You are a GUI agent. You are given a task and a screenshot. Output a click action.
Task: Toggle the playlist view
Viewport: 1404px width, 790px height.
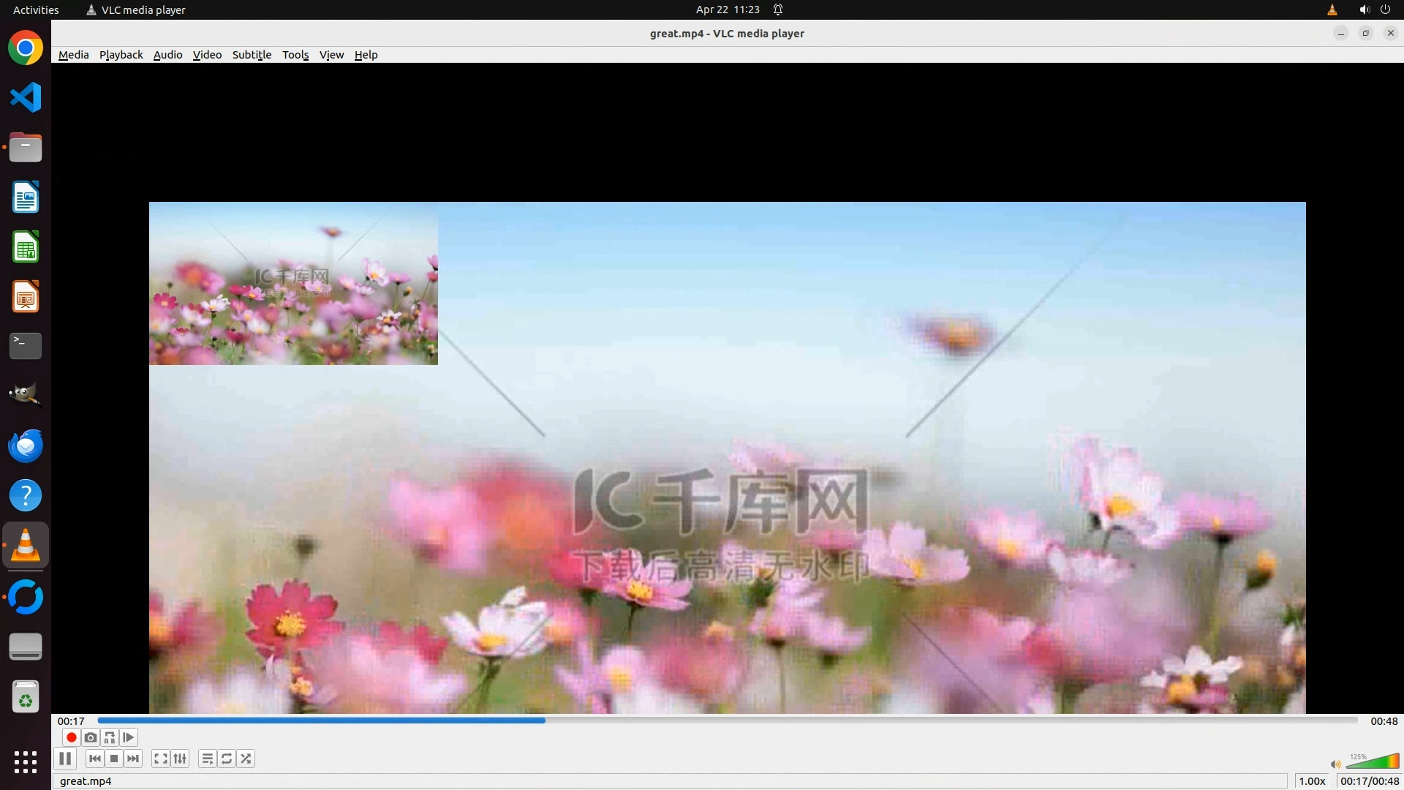click(x=208, y=759)
